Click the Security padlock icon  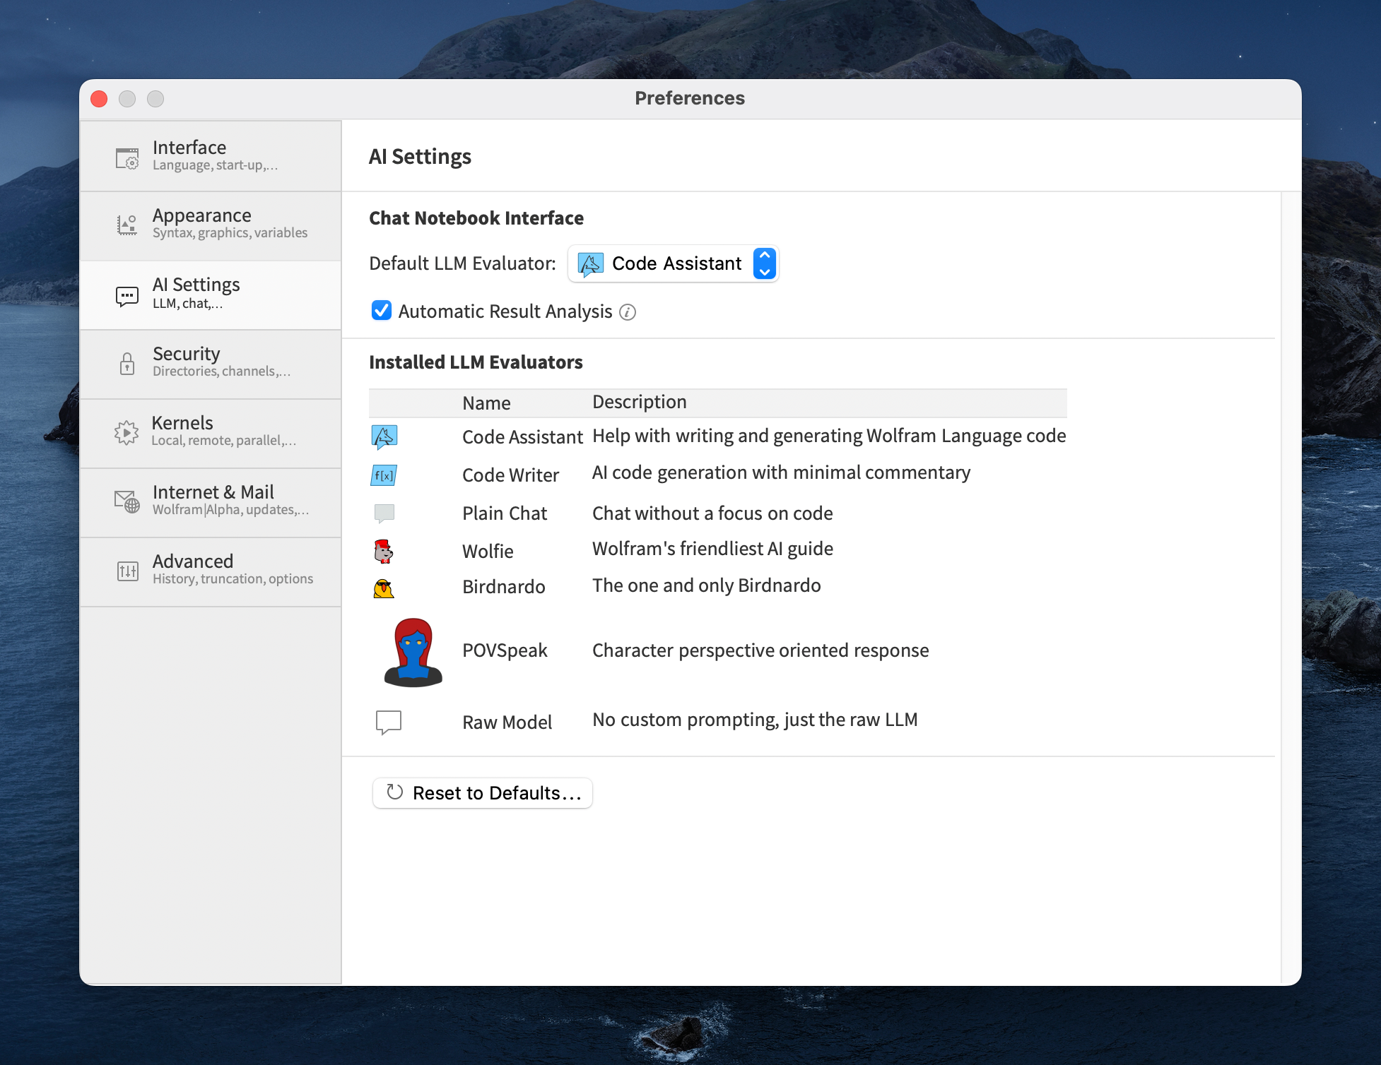[127, 362]
